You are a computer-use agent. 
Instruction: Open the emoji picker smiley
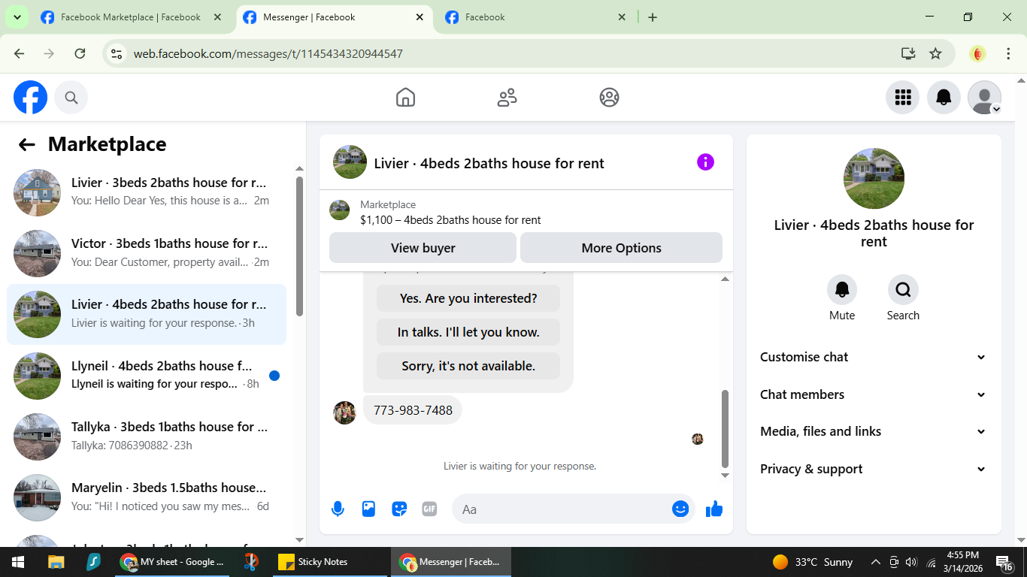coord(680,509)
